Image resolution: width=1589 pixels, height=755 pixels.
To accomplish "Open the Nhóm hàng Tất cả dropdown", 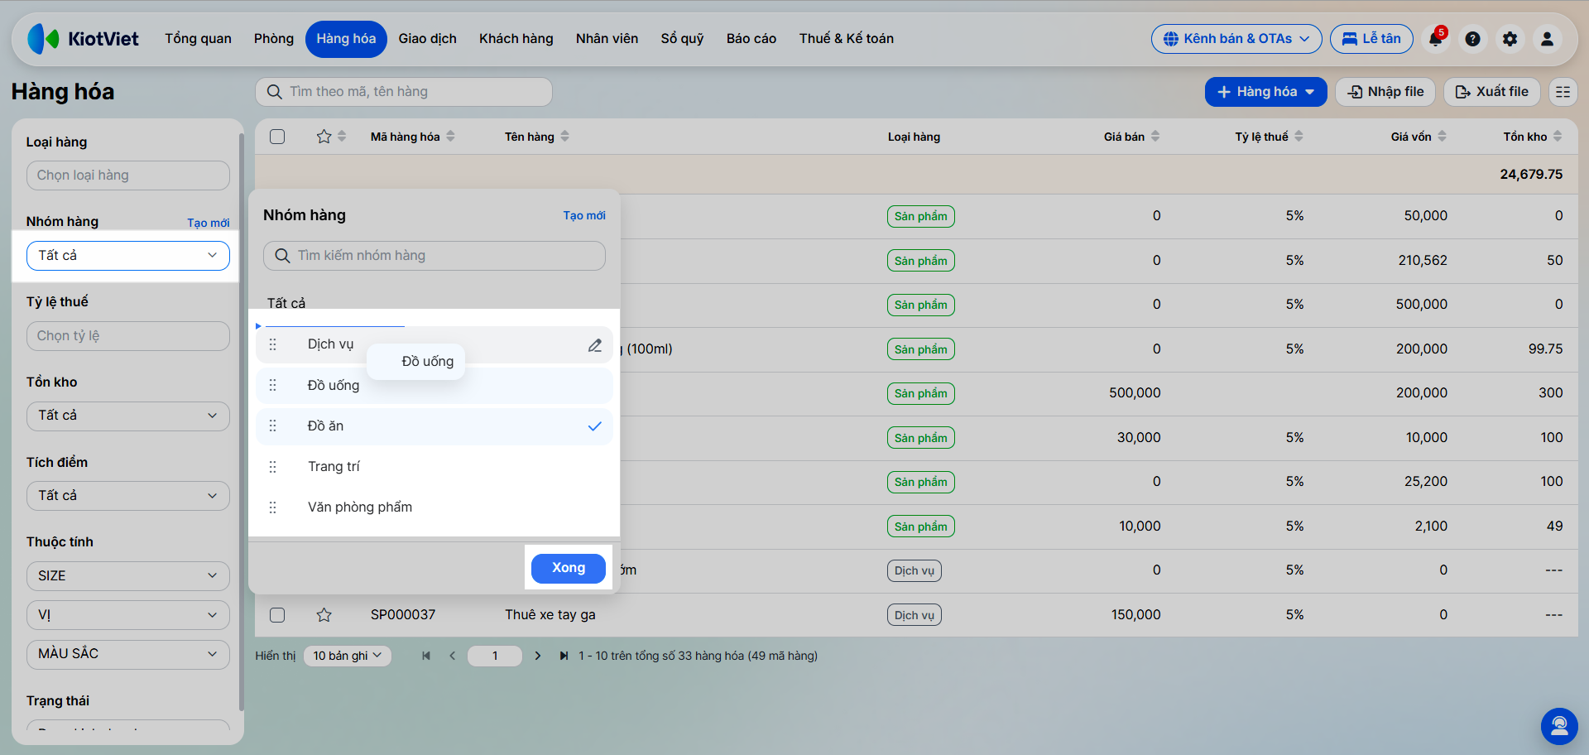I will (128, 256).
